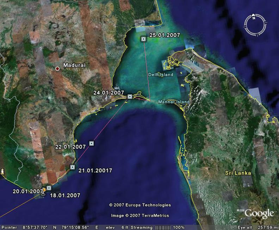Viewport: 279px width, 230px height.
Task: Click the Europa Technologies copyright text
Action: 140,205
